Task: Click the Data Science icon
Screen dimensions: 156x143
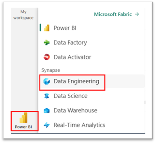Action: click(x=47, y=96)
